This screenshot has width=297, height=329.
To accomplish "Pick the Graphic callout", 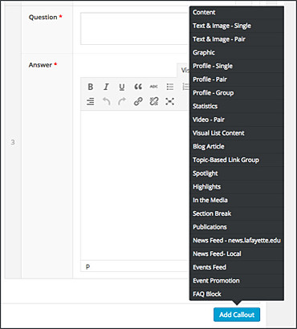I will click(237, 52).
